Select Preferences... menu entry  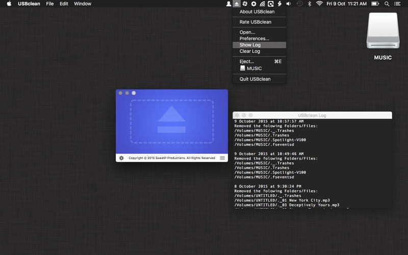point(254,39)
